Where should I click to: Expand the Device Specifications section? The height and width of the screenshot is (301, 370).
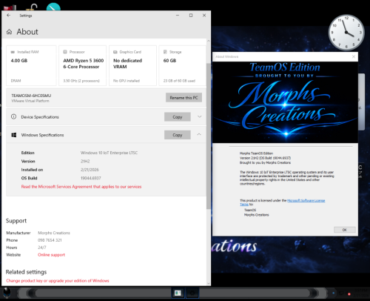pyautogui.click(x=199, y=116)
